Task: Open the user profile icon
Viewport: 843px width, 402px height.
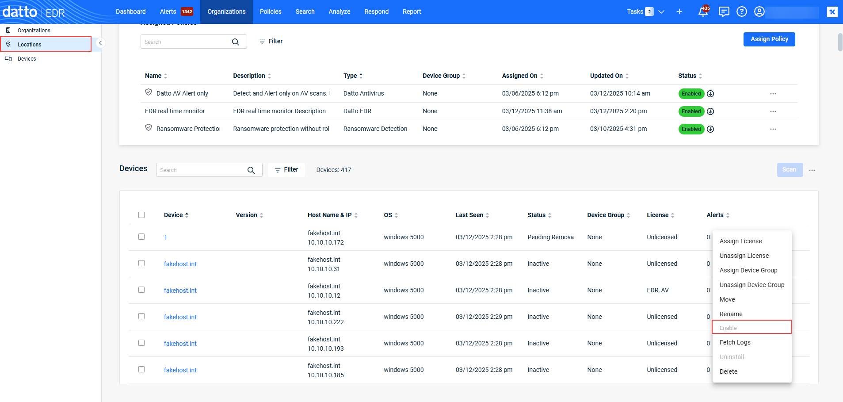Action: pos(759,11)
